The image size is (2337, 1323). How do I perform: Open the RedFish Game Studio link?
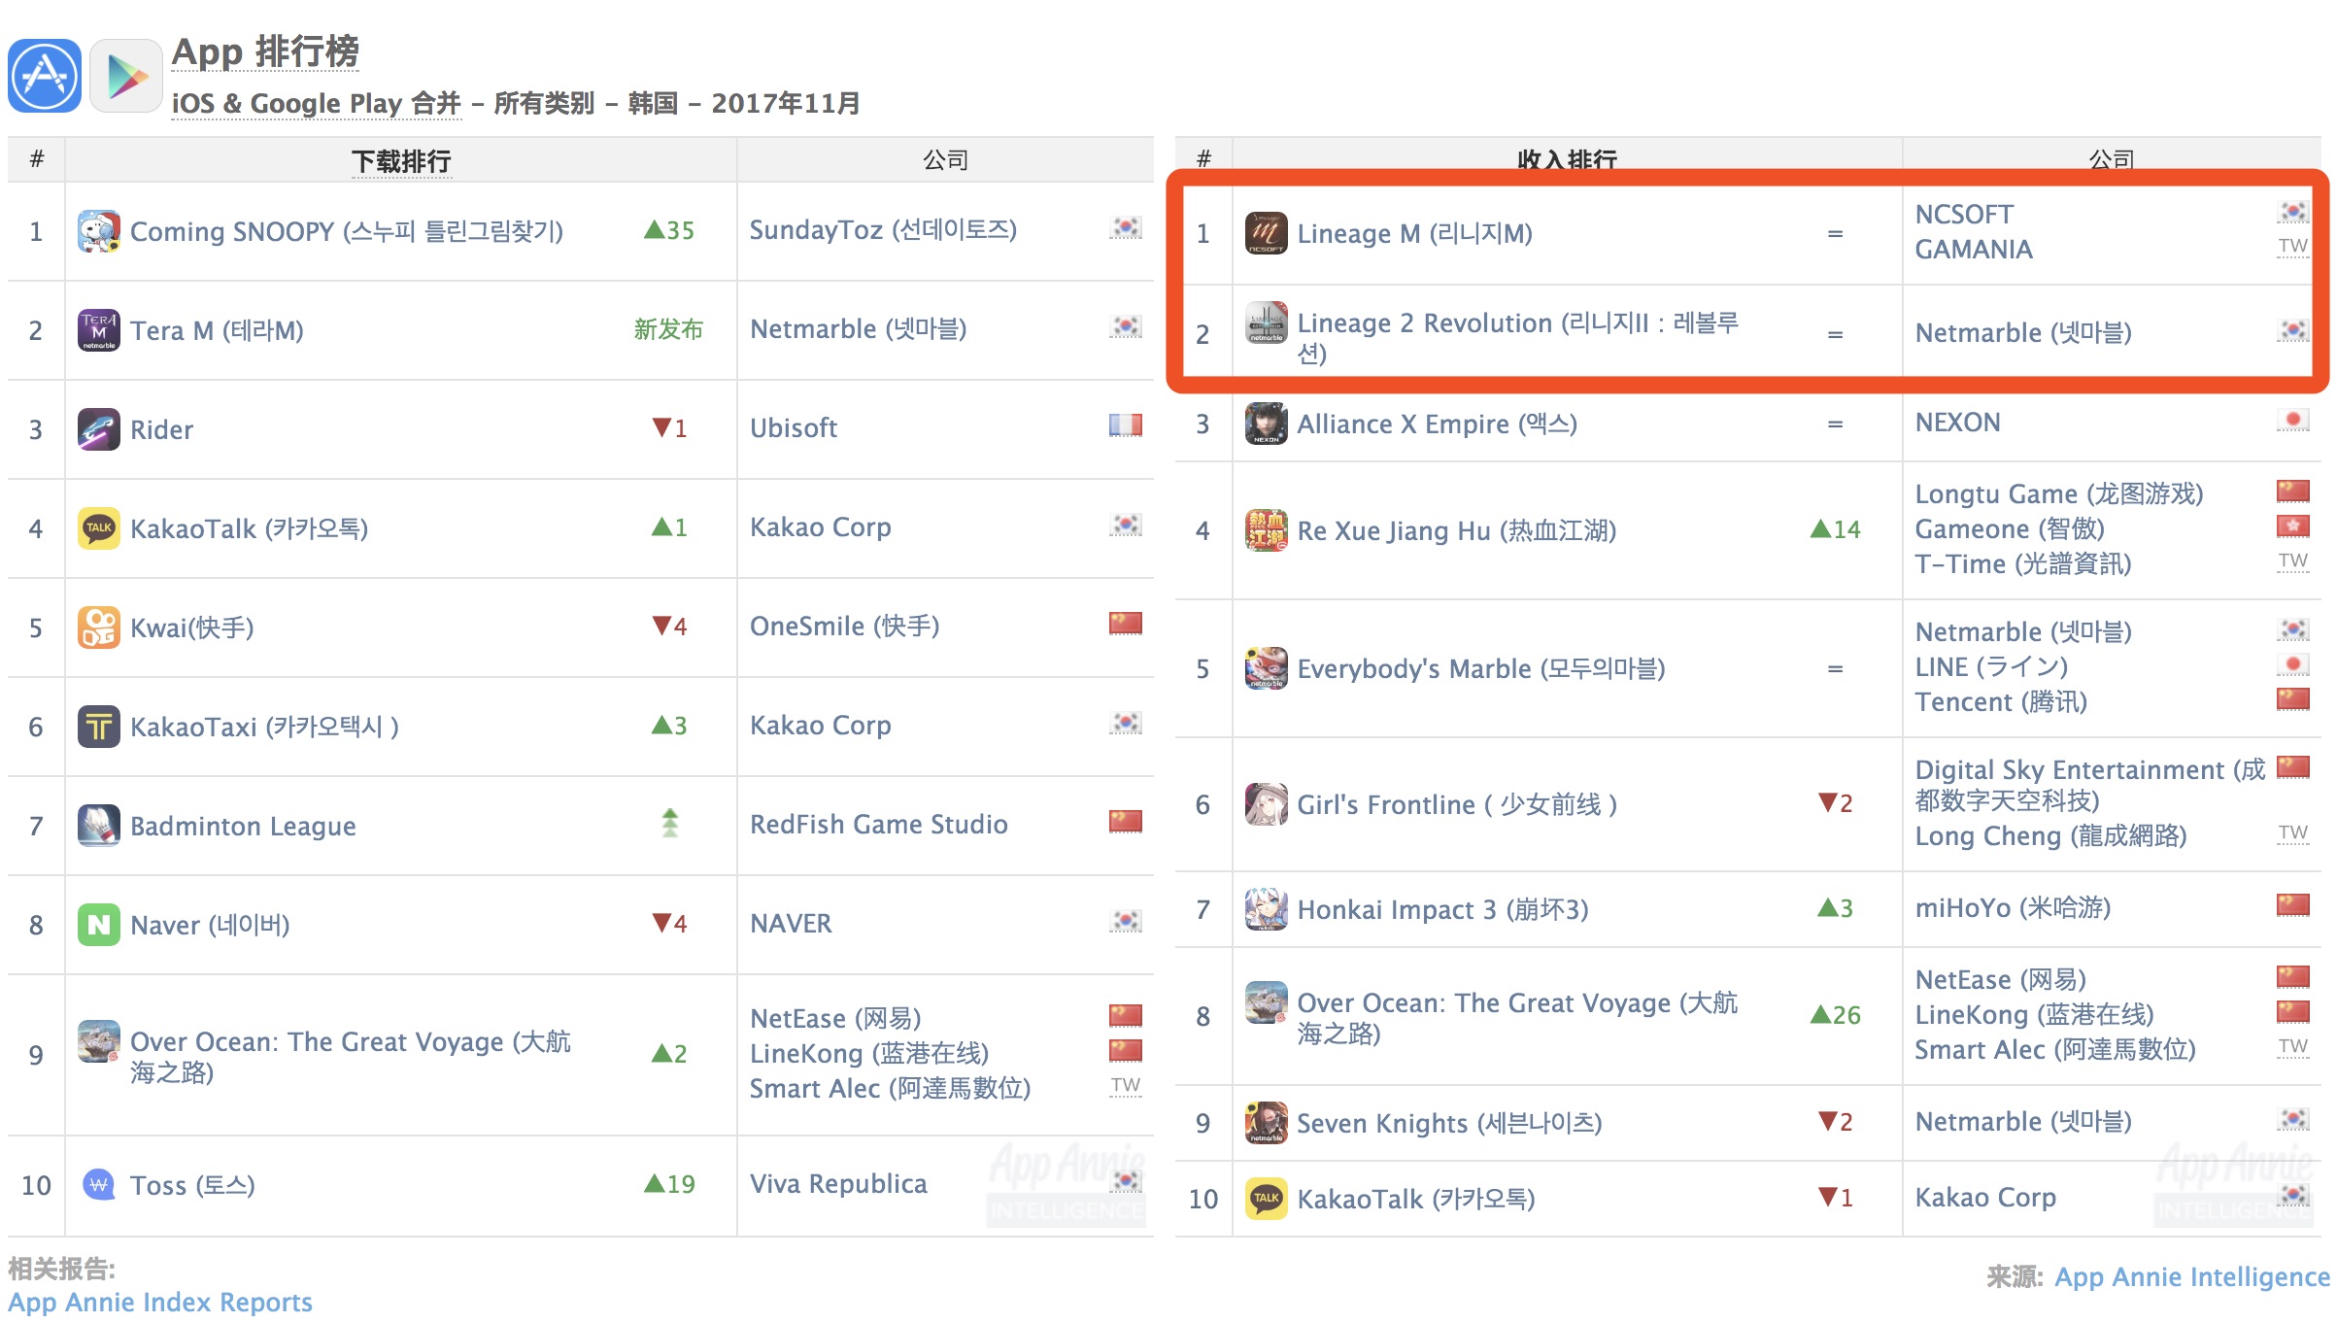click(x=879, y=824)
